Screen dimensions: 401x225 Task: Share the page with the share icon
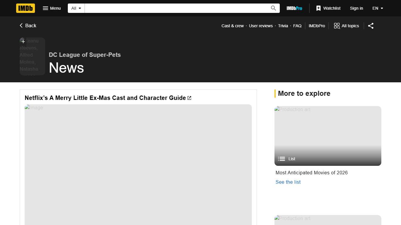pyautogui.click(x=370, y=26)
